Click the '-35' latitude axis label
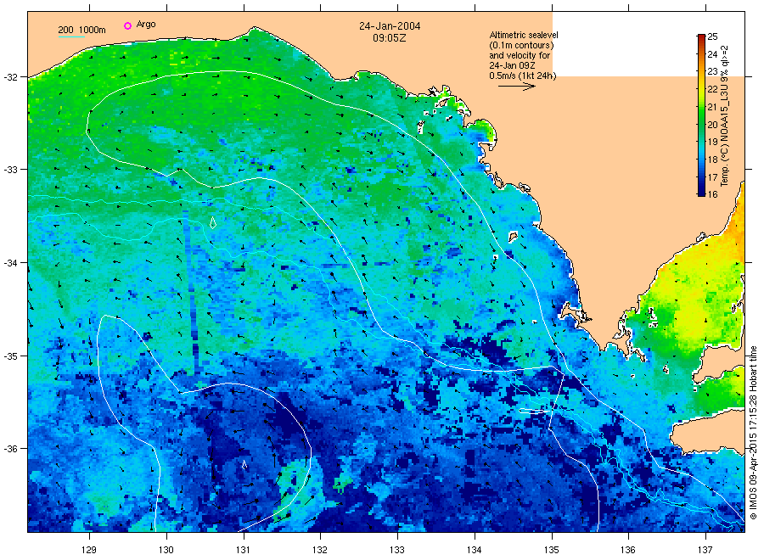 (9, 356)
